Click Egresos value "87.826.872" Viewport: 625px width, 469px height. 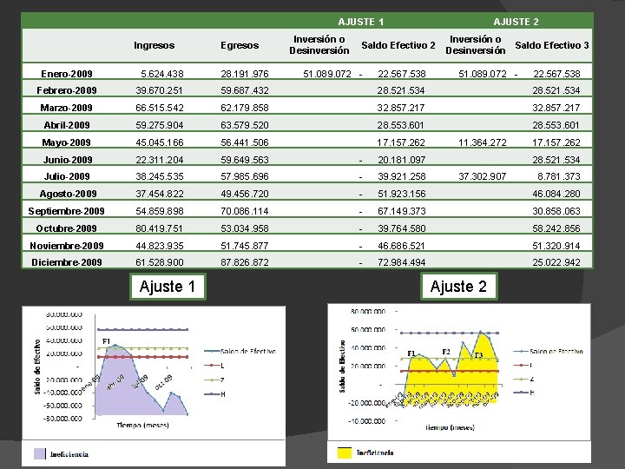click(x=245, y=262)
